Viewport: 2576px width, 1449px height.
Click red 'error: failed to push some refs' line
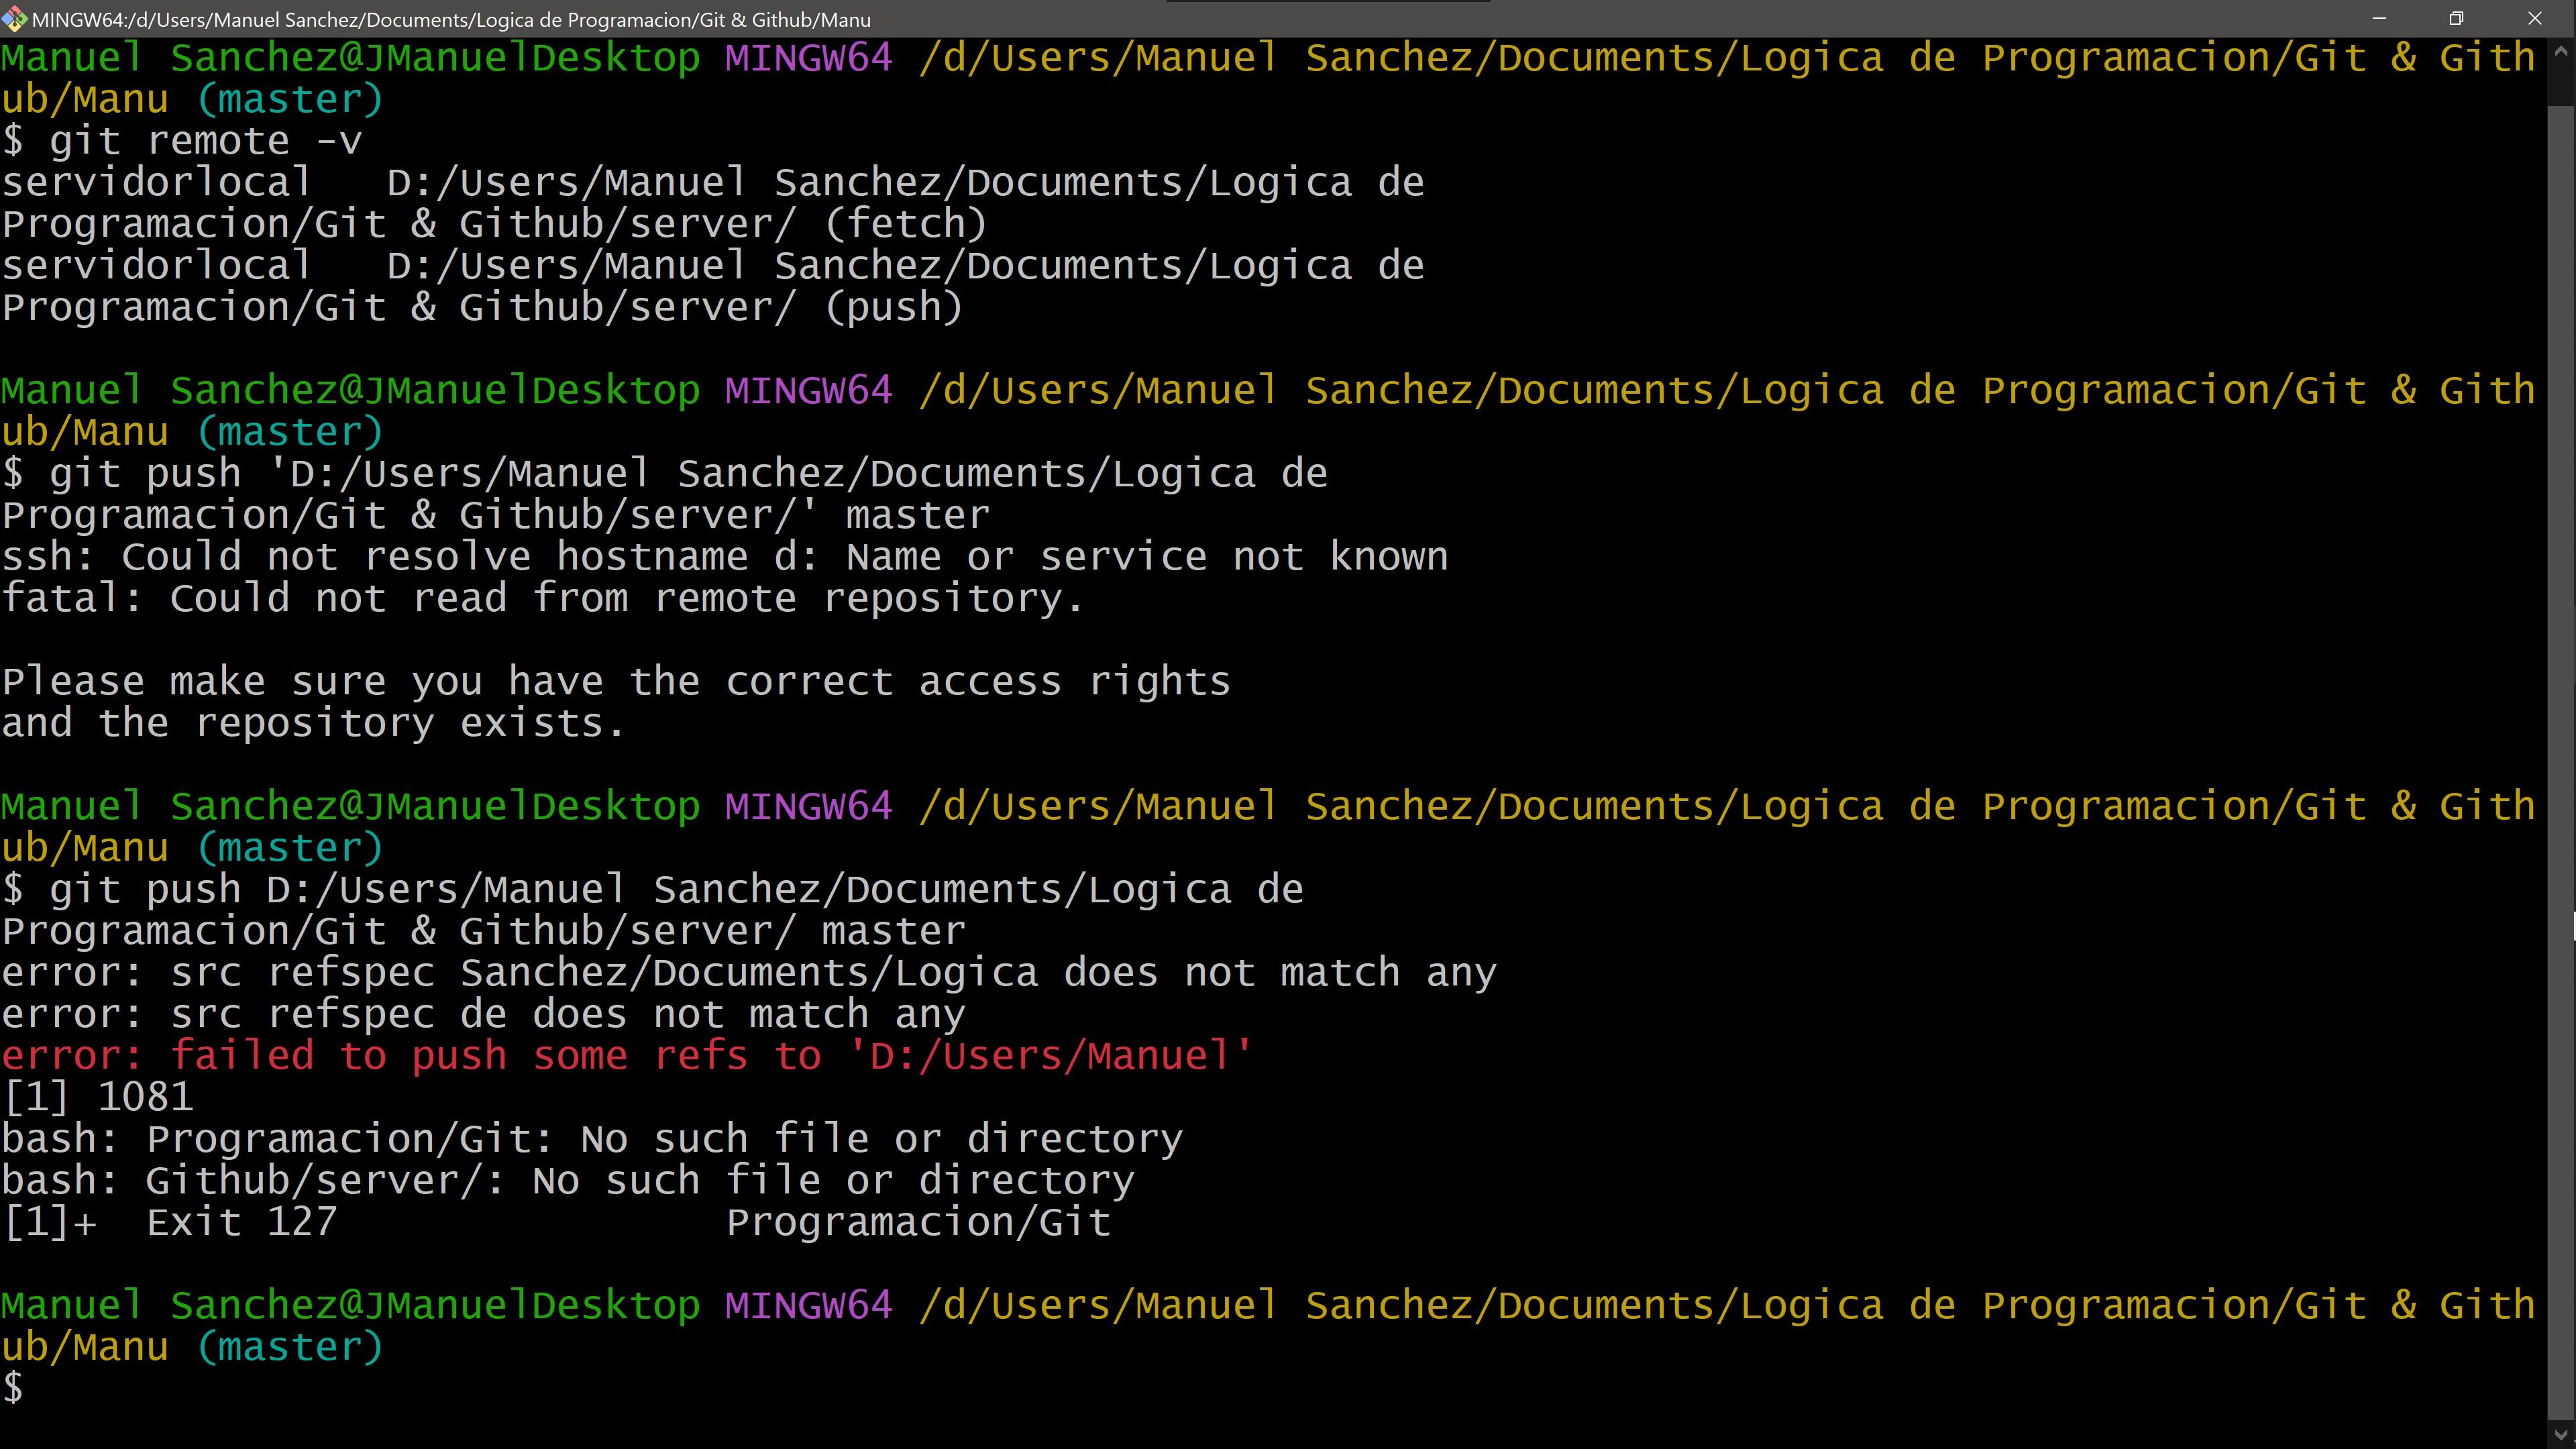tap(627, 1056)
